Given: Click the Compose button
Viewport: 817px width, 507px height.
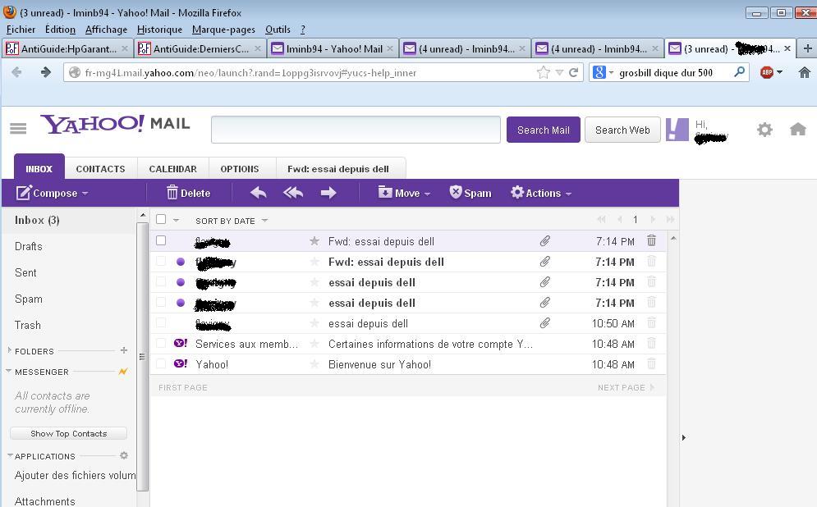Looking at the screenshot, I should 47,193.
